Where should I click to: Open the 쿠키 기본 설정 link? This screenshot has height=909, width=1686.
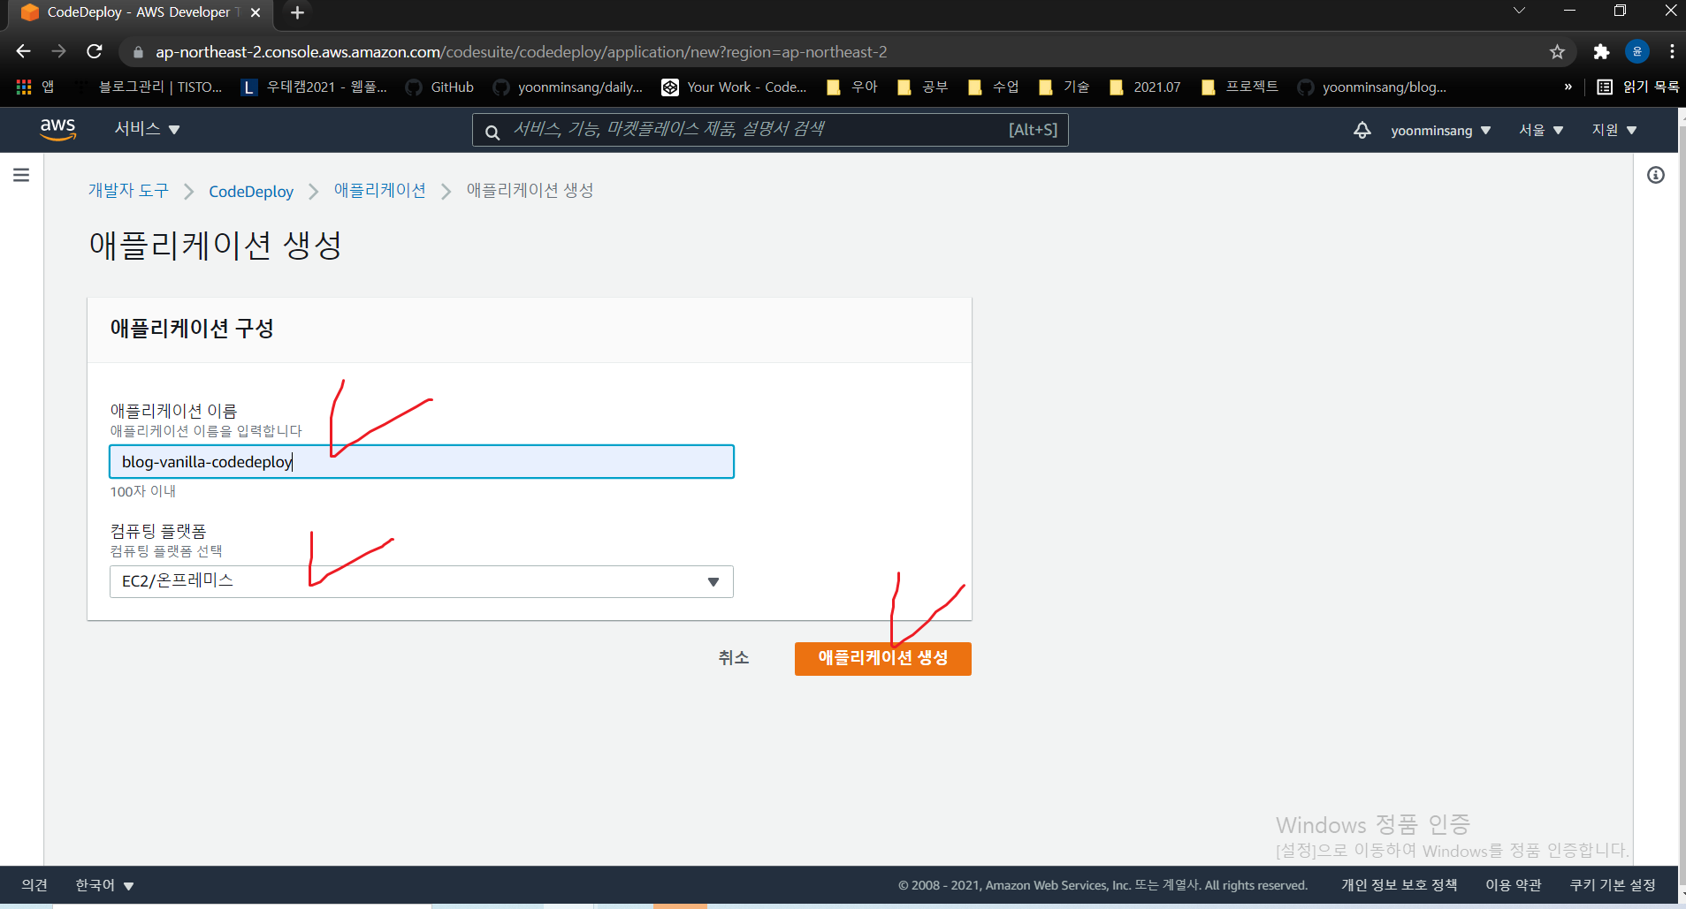(1613, 885)
